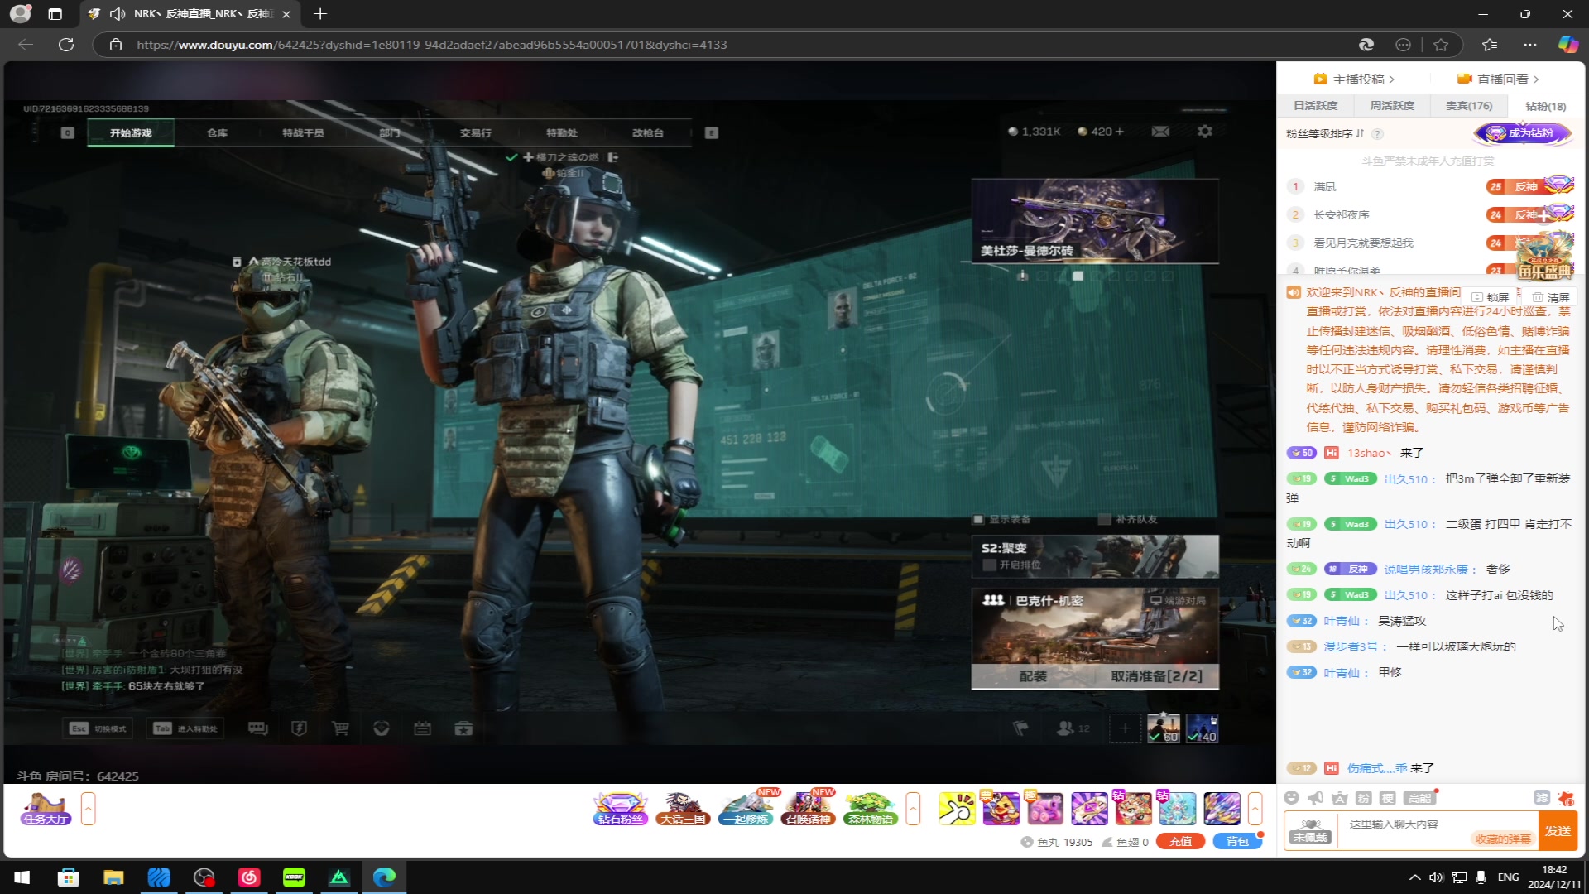Click the 充值 recharge button
The height and width of the screenshot is (894, 1589).
[1181, 841]
